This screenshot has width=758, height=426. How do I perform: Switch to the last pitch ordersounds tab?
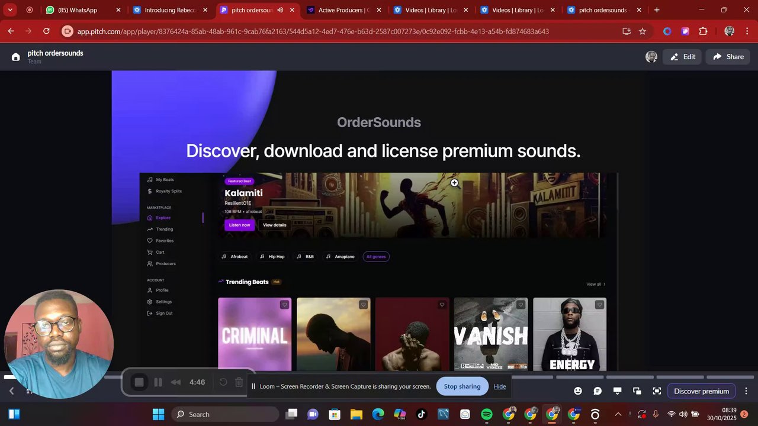(x=604, y=10)
